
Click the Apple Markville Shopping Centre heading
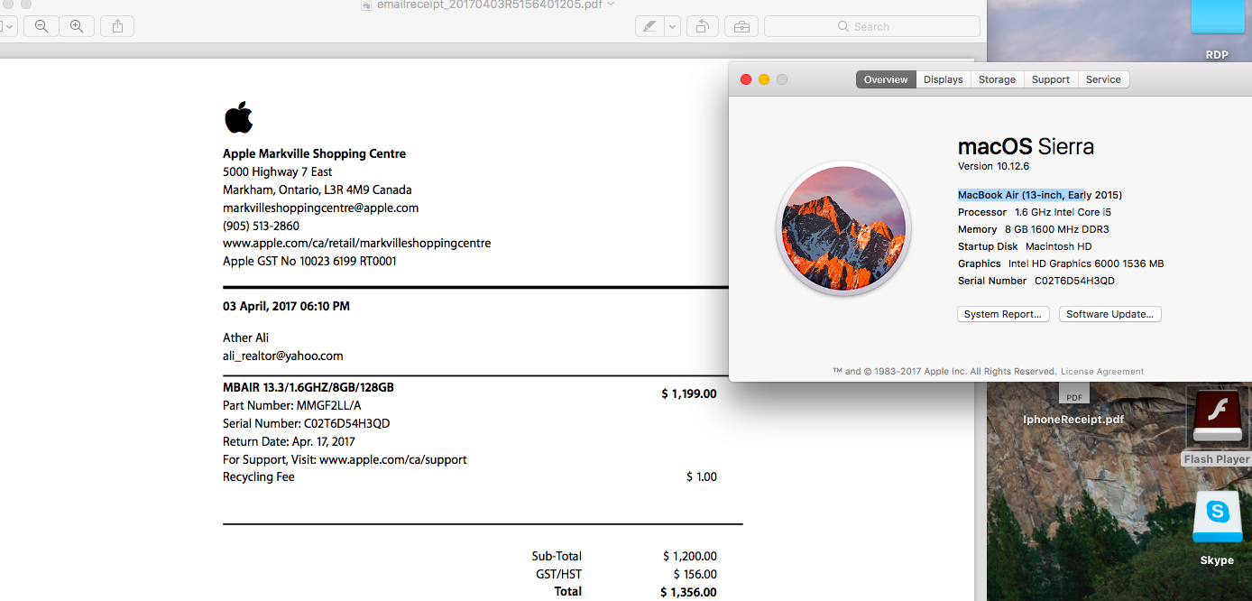[315, 154]
